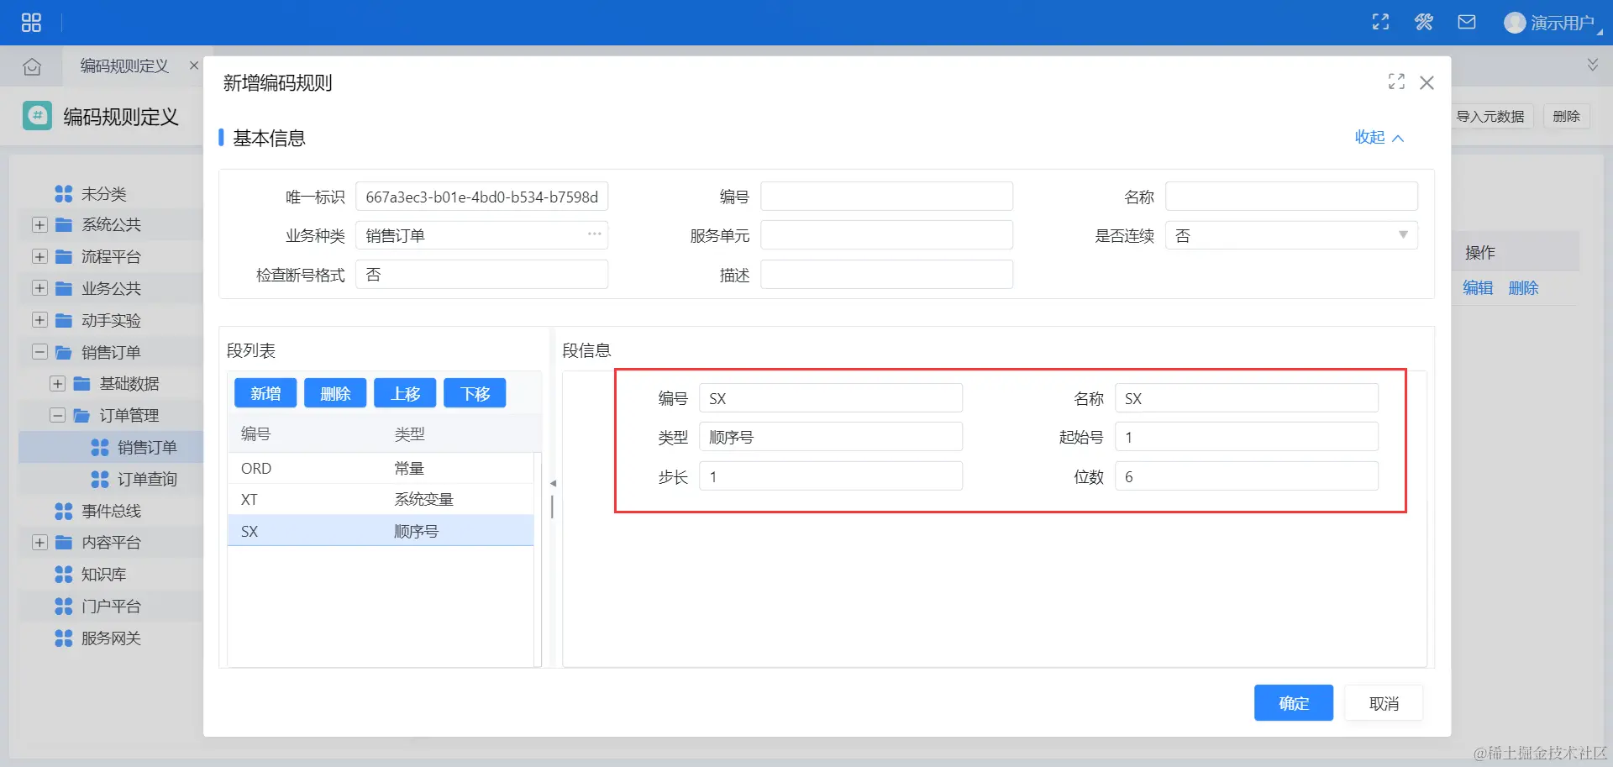Open the app grid menu icon
Image resolution: width=1613 pixels, height=767 pixels.
pyautogui.click(x=31, y=23)
